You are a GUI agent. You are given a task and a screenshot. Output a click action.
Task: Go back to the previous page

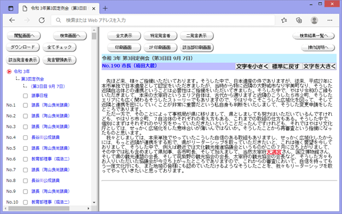pyautogui.click(x=12, y=21)
